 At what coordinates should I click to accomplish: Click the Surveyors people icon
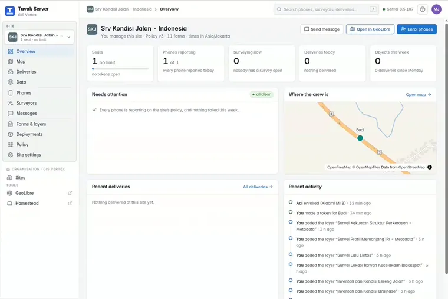point(11,103)
